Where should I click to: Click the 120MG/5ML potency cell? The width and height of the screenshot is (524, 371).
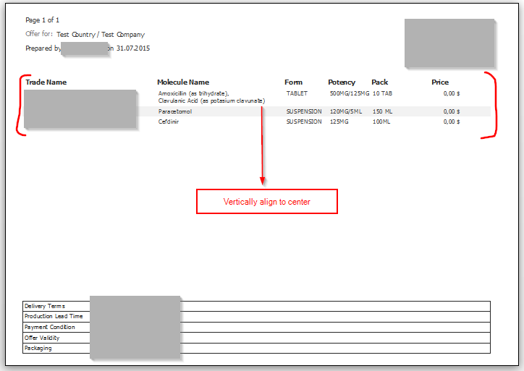pyautogui.click(x=346, y=111)
